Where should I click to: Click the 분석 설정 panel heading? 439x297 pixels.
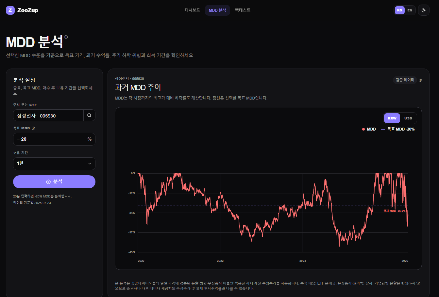(24, 80)
